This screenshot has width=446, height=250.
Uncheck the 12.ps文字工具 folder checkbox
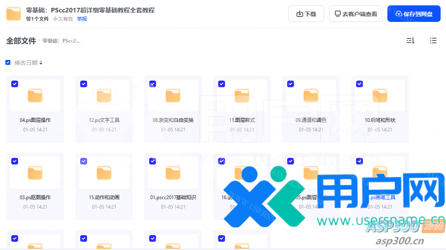pyautogui.click(x=83, y=84)
